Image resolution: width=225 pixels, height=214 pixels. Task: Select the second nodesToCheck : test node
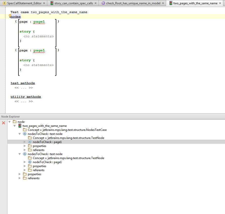click(45, 154)
